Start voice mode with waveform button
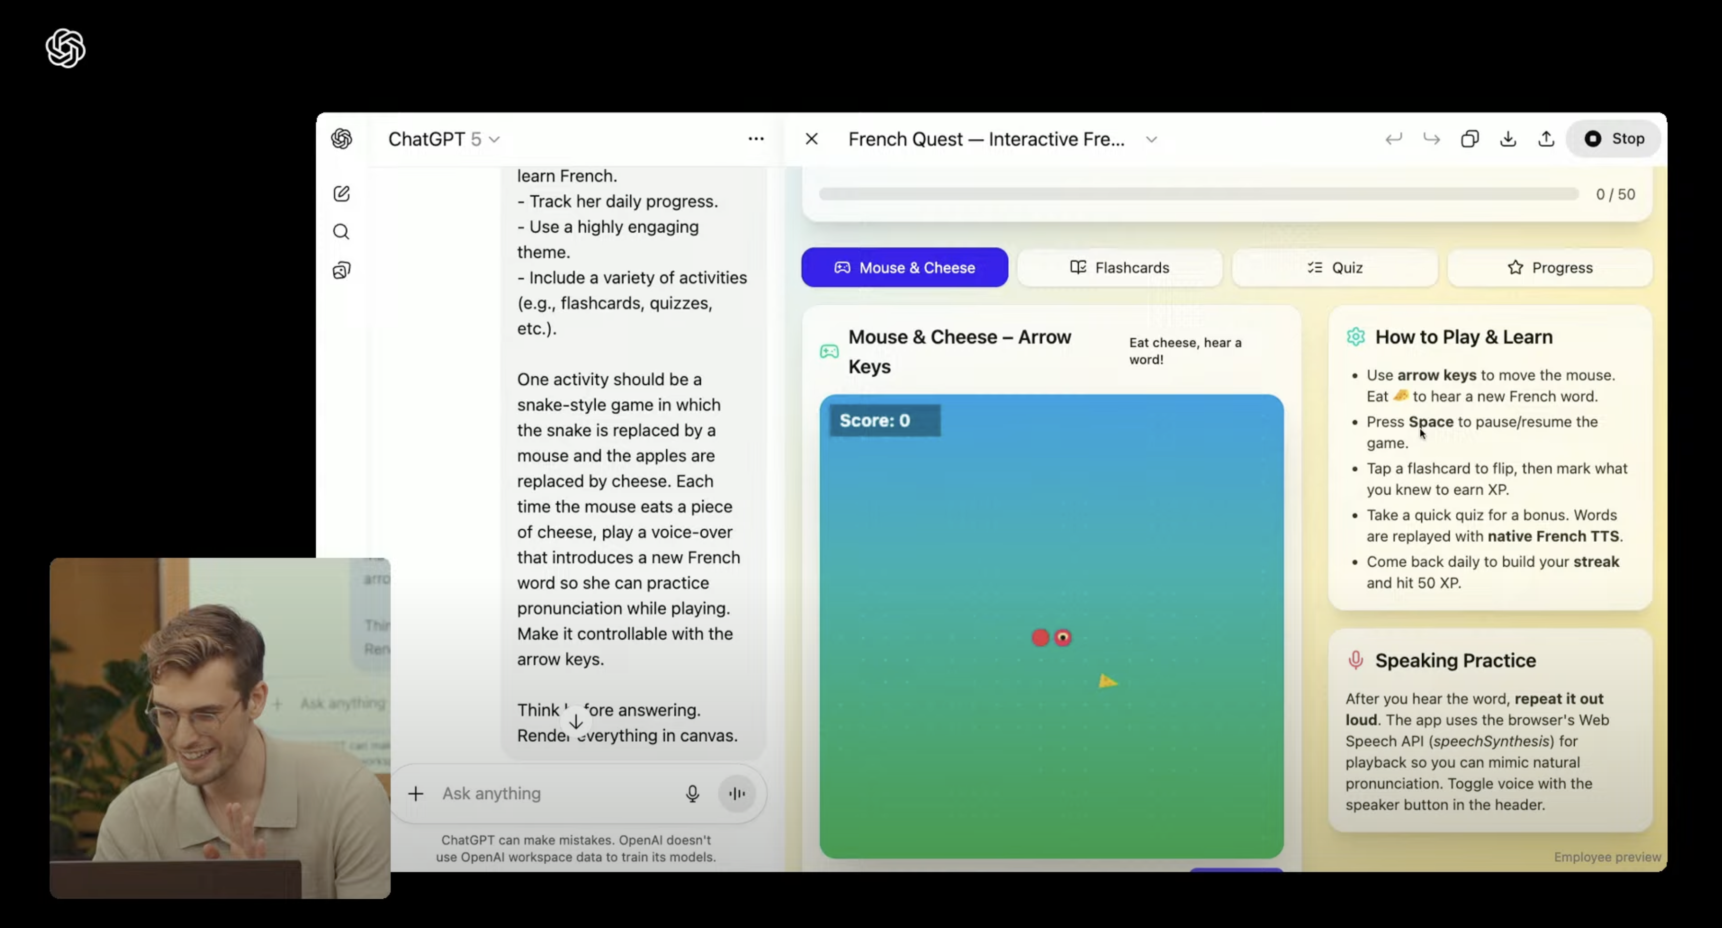This screenshot has width=1722, height=928. [x=737, y=793]
